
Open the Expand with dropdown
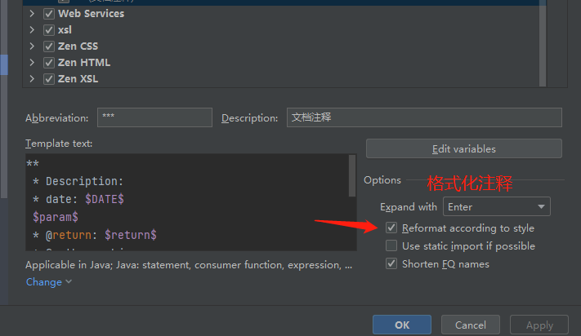click(497, 206)
